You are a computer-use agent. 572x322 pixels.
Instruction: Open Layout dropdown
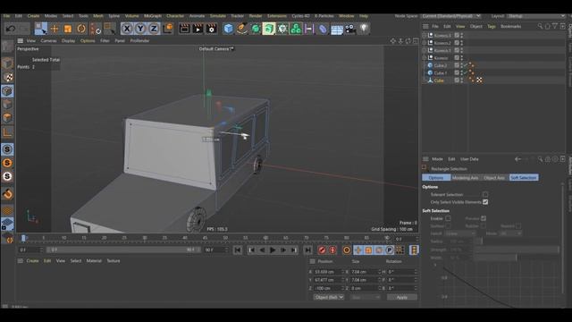(x=536, y=16)
